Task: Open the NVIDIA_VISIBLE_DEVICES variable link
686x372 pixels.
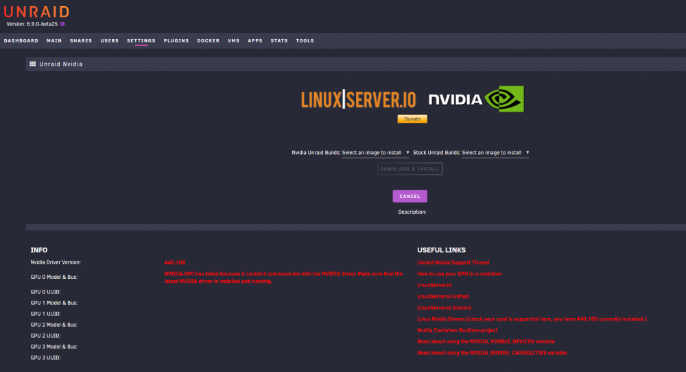Action: (x=486, y=342)
